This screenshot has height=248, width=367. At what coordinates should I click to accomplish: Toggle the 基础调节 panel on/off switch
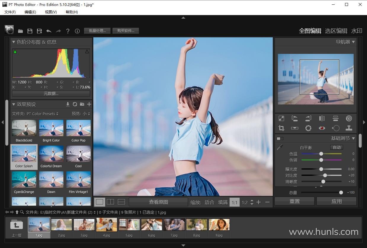(x=280, y=139)
